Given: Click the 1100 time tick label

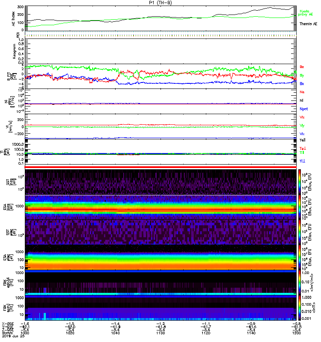Looking at the screenshot, I should (160, 333).
